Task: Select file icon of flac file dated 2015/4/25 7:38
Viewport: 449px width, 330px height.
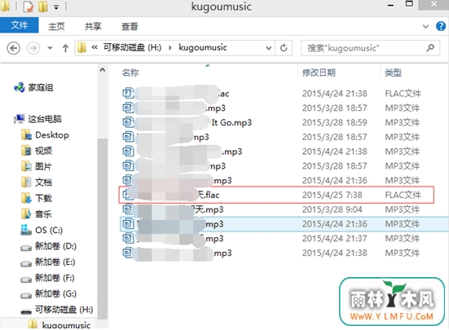Action: (127, 195)
